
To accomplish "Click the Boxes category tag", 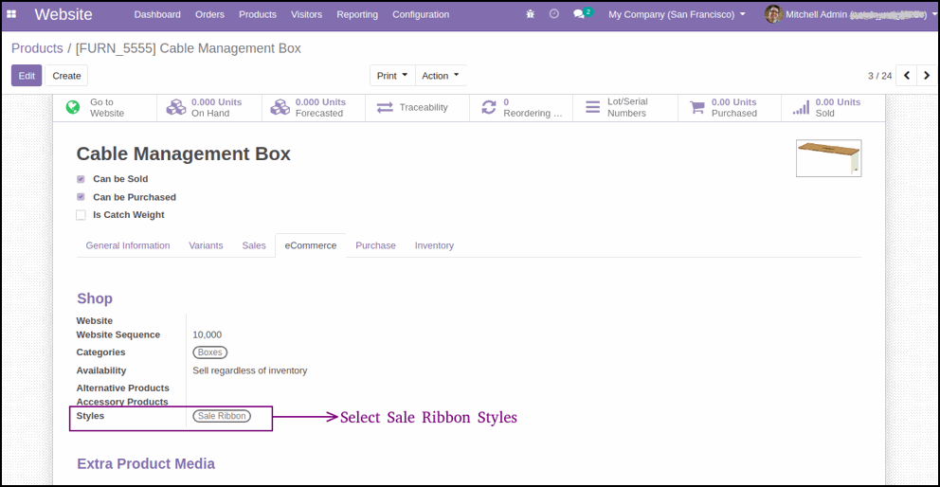I will tap(209, 352).
